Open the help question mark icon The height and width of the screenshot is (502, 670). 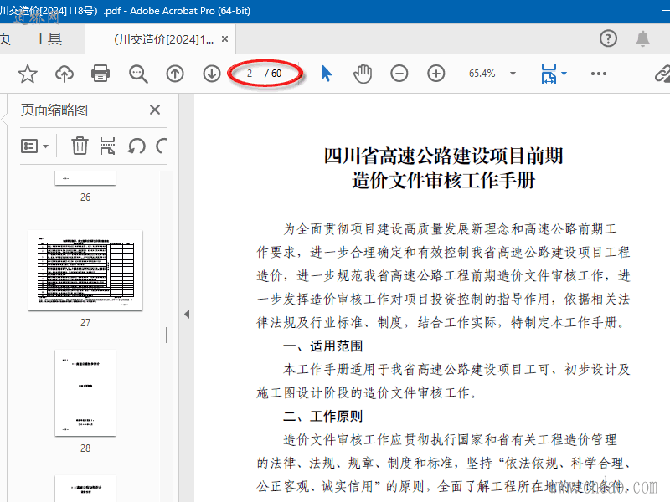tap(608, 38)
